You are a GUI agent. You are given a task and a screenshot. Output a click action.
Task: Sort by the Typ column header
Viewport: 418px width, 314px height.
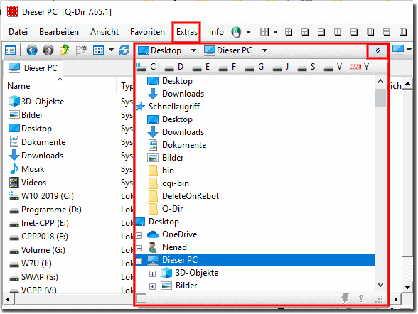(127, 86)
